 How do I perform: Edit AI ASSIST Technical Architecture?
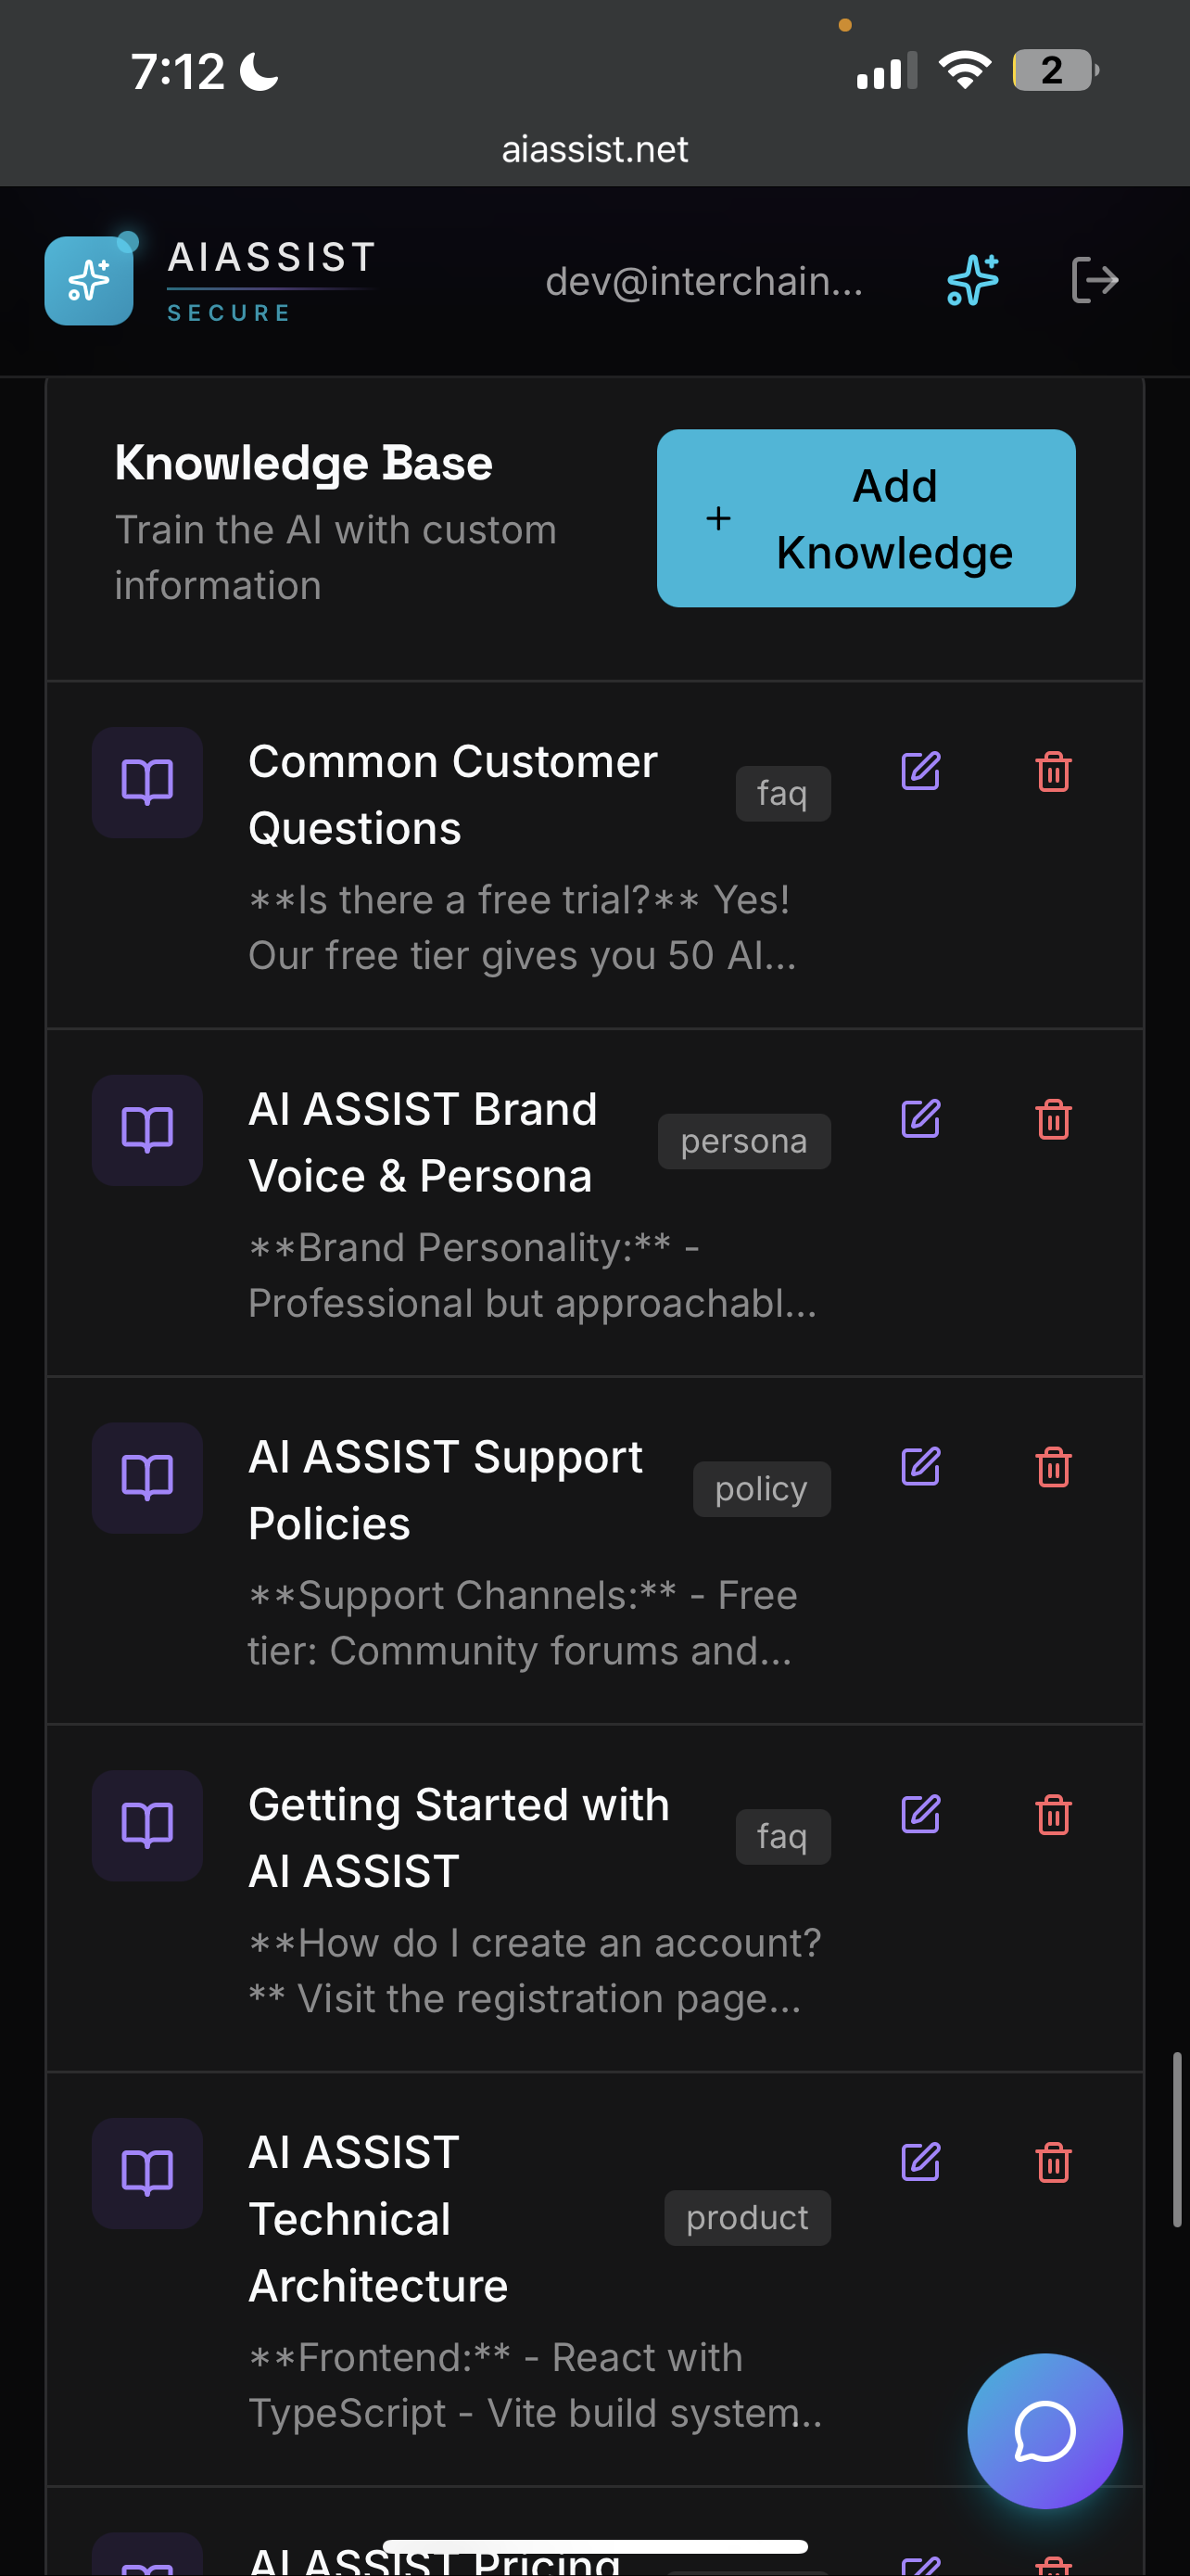920,2162
